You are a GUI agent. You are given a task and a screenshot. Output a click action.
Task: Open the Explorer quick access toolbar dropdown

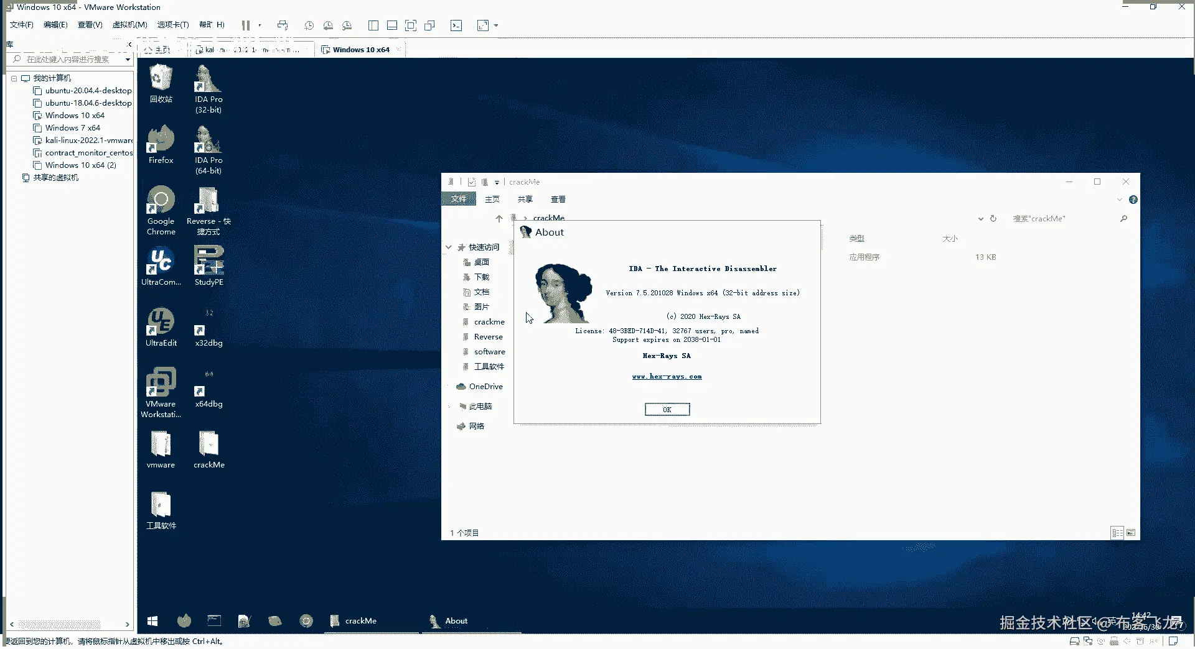coord(497,182)
